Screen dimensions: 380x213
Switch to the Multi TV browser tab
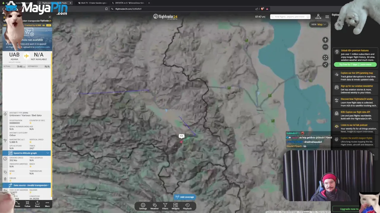(92, 3)
